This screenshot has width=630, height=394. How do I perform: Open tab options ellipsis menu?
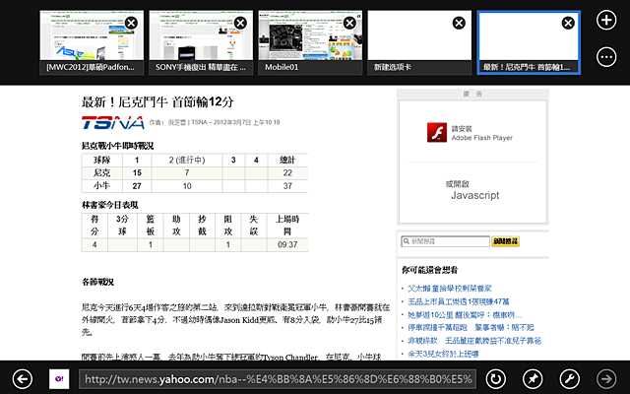coord(606,57)
